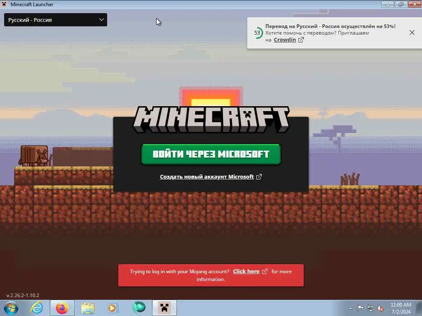Follow the Crowdin translation link
The image size is (422, 316).
[288, 40]
